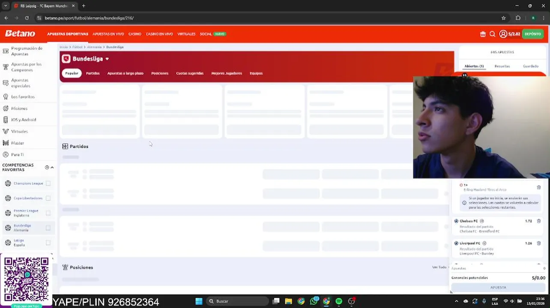Select the Popular tab
Screen dimensions: 550x308
click(x=72, y=73)
